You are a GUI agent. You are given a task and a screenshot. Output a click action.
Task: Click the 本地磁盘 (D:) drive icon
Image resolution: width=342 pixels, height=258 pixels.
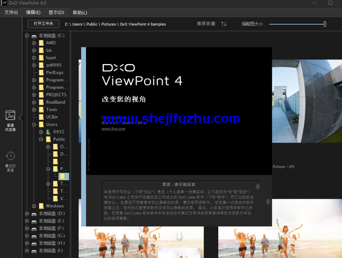pyautogui.click(x=34, y=214)
